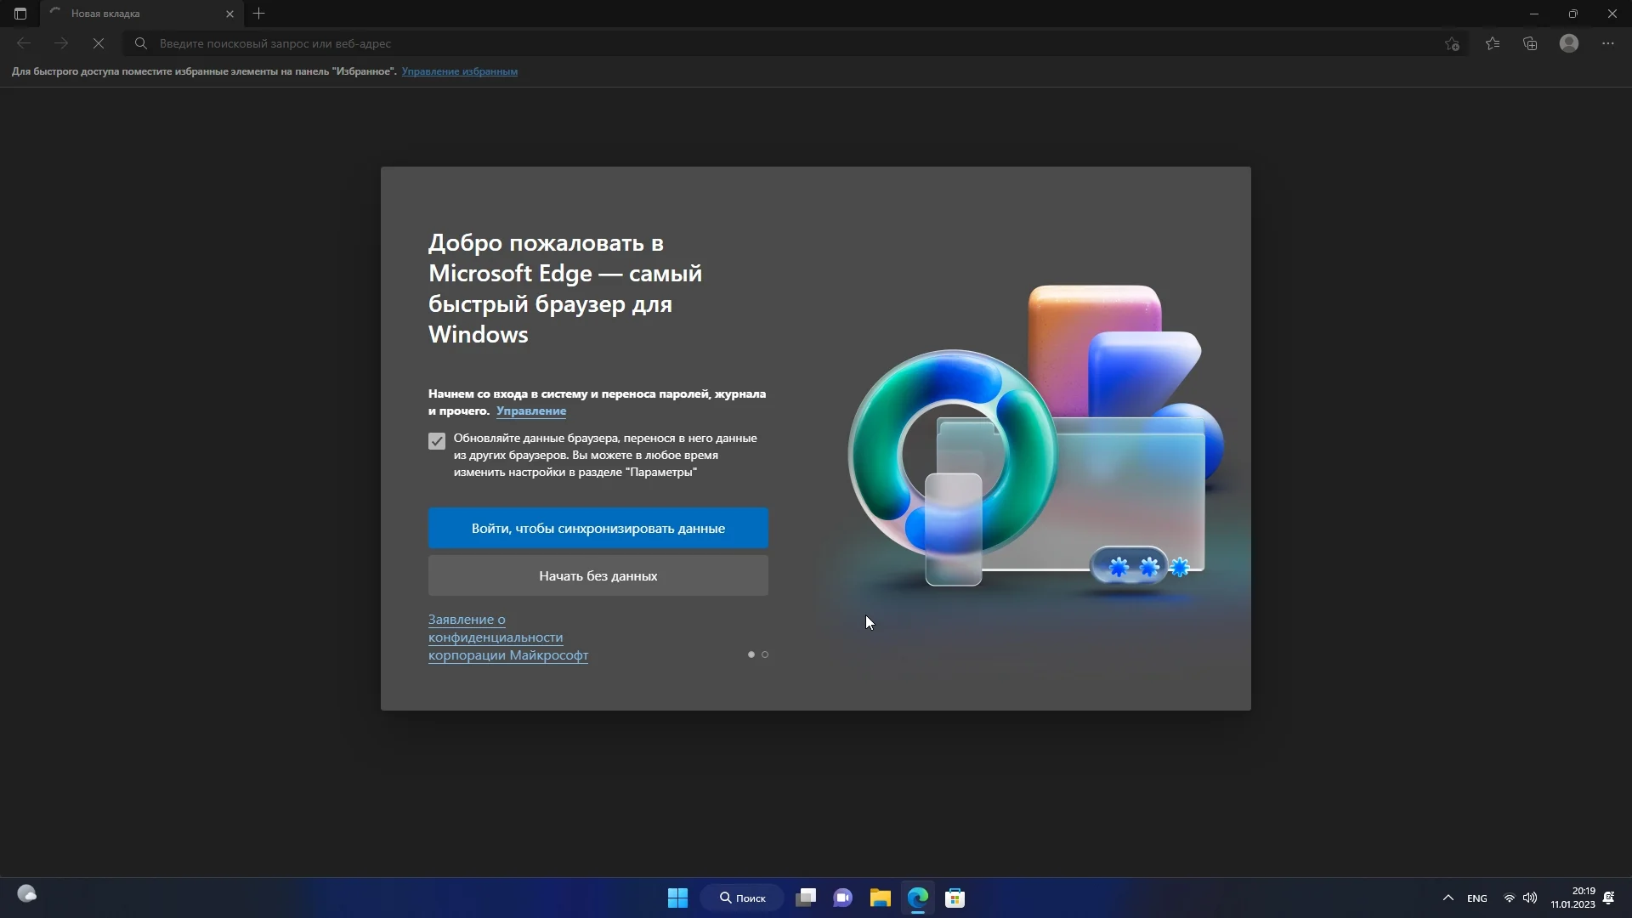Image resolution: width=1632 pixels, height=918 pixels.
Task: Uncheck the browser data import checkbox
Action: 437,441
